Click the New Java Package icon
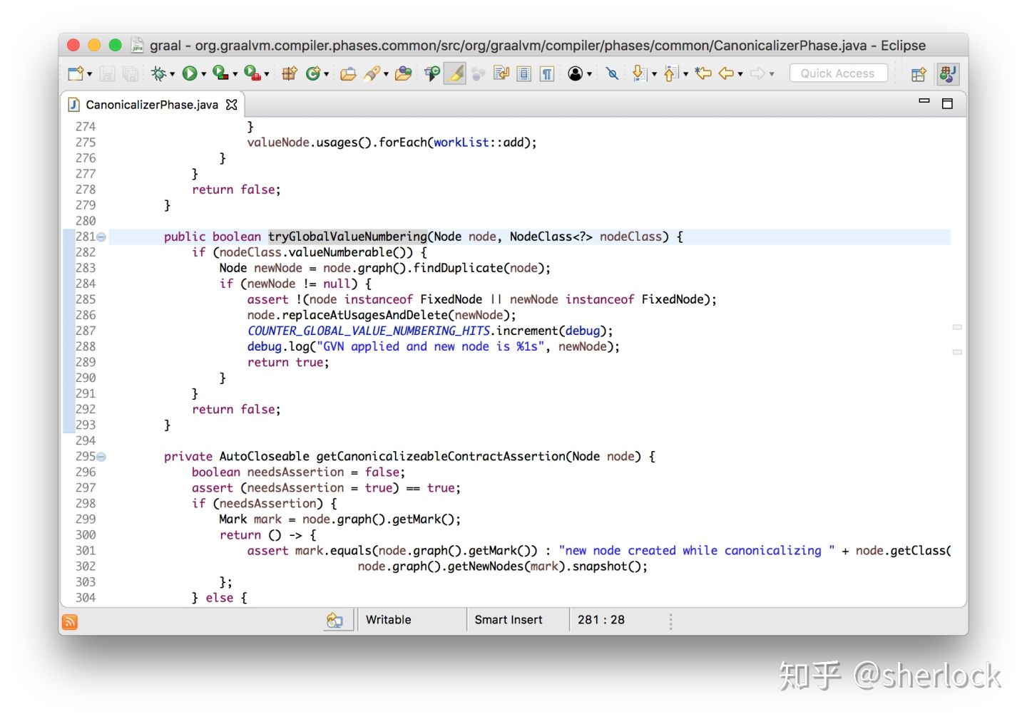The height and width of the screenshot is (719, 1027). coord(290,73)
